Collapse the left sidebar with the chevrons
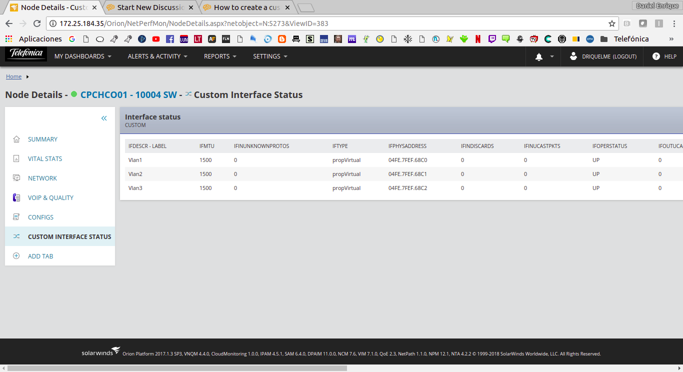Image resolution: width=683 pixels, height=372 pixels. point(104,118)
